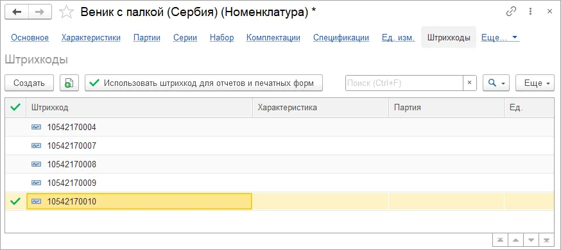Click the green checkmark column header
This screenshot has width=561, height=250.
point(15,107)
